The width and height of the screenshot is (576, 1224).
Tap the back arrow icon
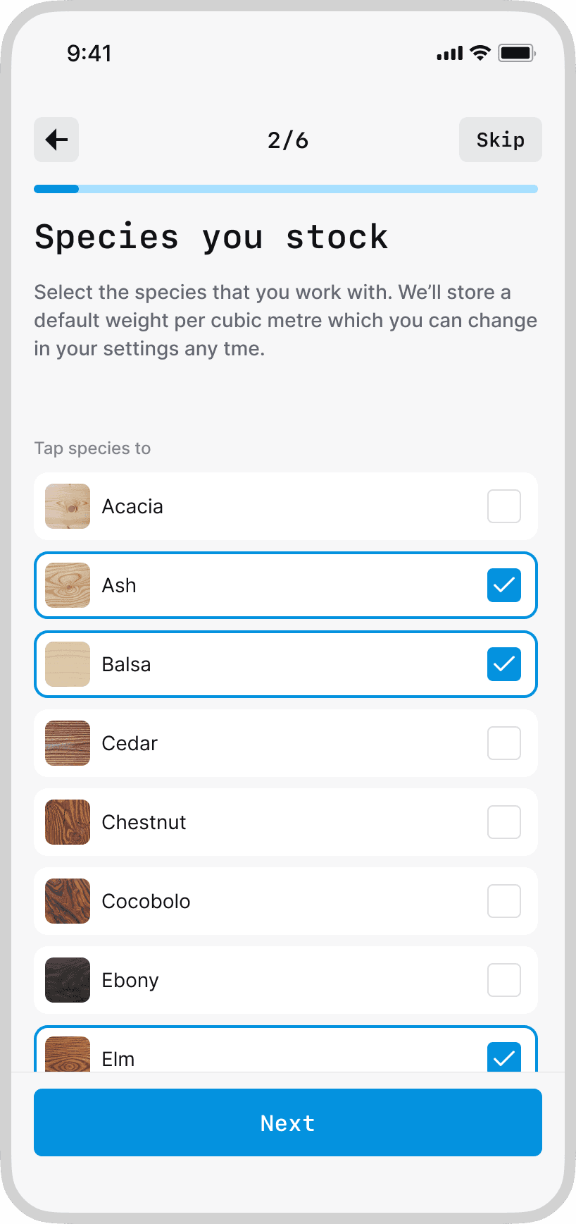[56, 140]
